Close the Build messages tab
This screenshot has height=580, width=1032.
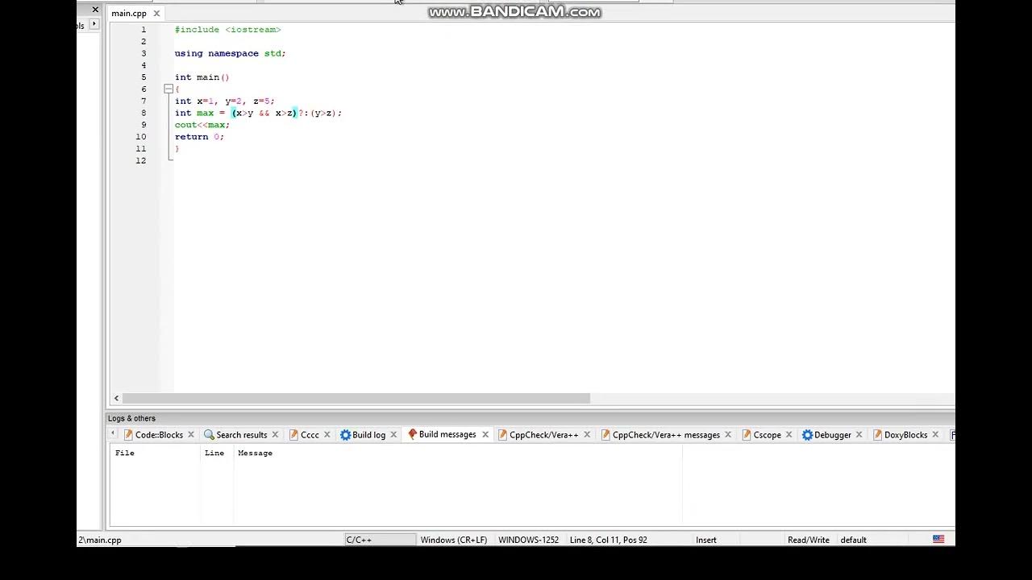(x=485, y=435)
